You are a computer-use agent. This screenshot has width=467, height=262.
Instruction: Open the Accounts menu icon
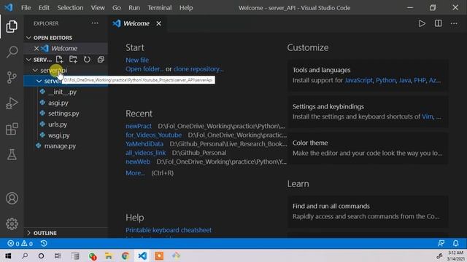tap(12, 198)
